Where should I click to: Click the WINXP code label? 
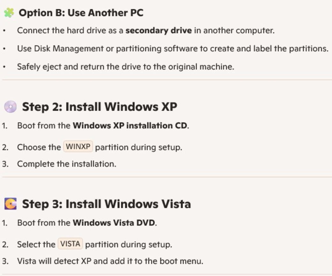[78, 147]
